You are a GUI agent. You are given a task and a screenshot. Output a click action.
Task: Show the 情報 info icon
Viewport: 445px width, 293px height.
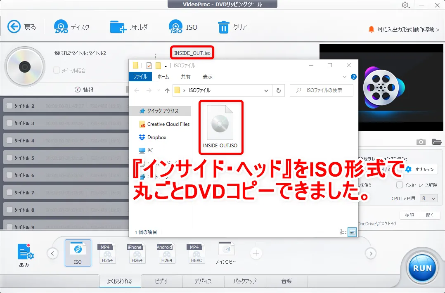click(78, 90)
